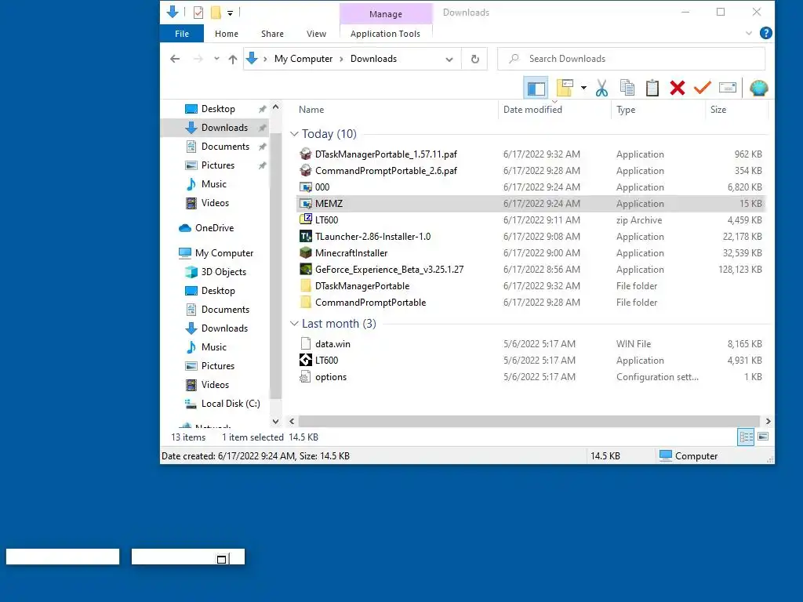
Task: Collapse the Today (10) group
Action: tap(294, 134)
